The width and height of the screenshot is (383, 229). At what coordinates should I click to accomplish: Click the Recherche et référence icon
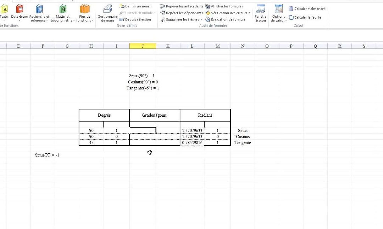pyautogui.click(x=39, y=12)
